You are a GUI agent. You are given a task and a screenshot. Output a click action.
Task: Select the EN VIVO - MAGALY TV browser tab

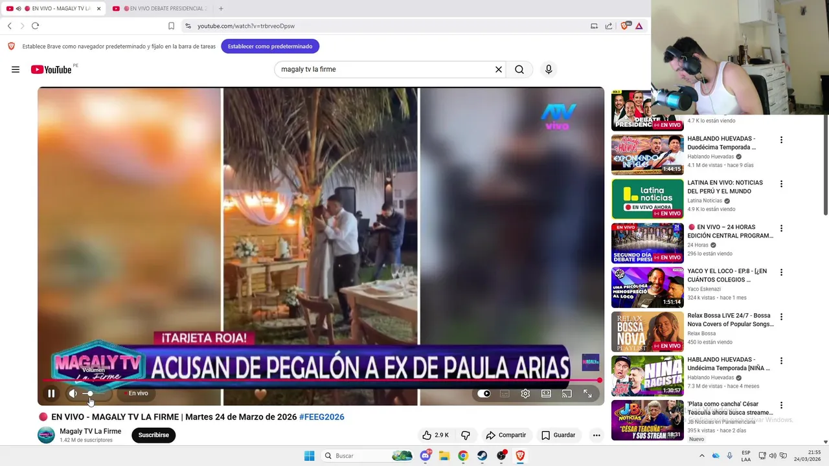52,8
